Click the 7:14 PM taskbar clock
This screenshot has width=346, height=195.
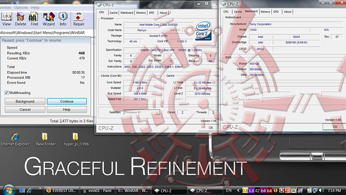(334, 190)
